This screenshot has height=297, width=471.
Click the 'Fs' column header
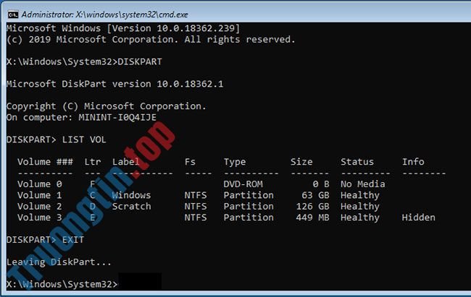190,162
